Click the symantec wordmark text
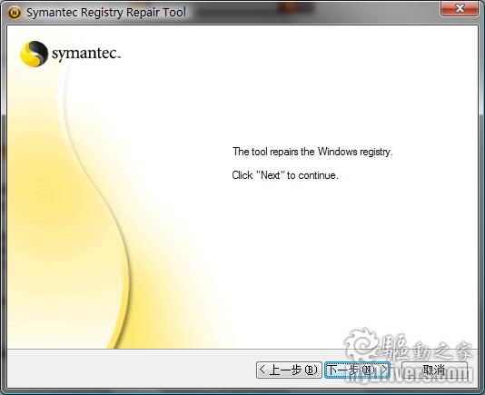 coord(85,54)
